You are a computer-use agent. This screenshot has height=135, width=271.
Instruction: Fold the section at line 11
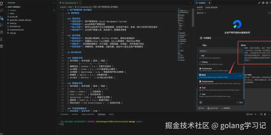click(66, 35)
